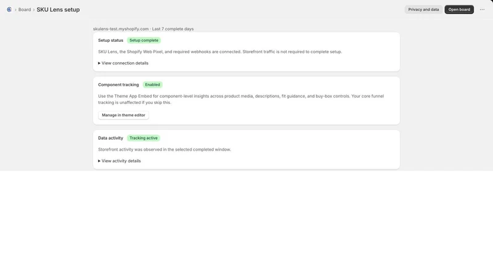Click the Open board button

(459, 9)
